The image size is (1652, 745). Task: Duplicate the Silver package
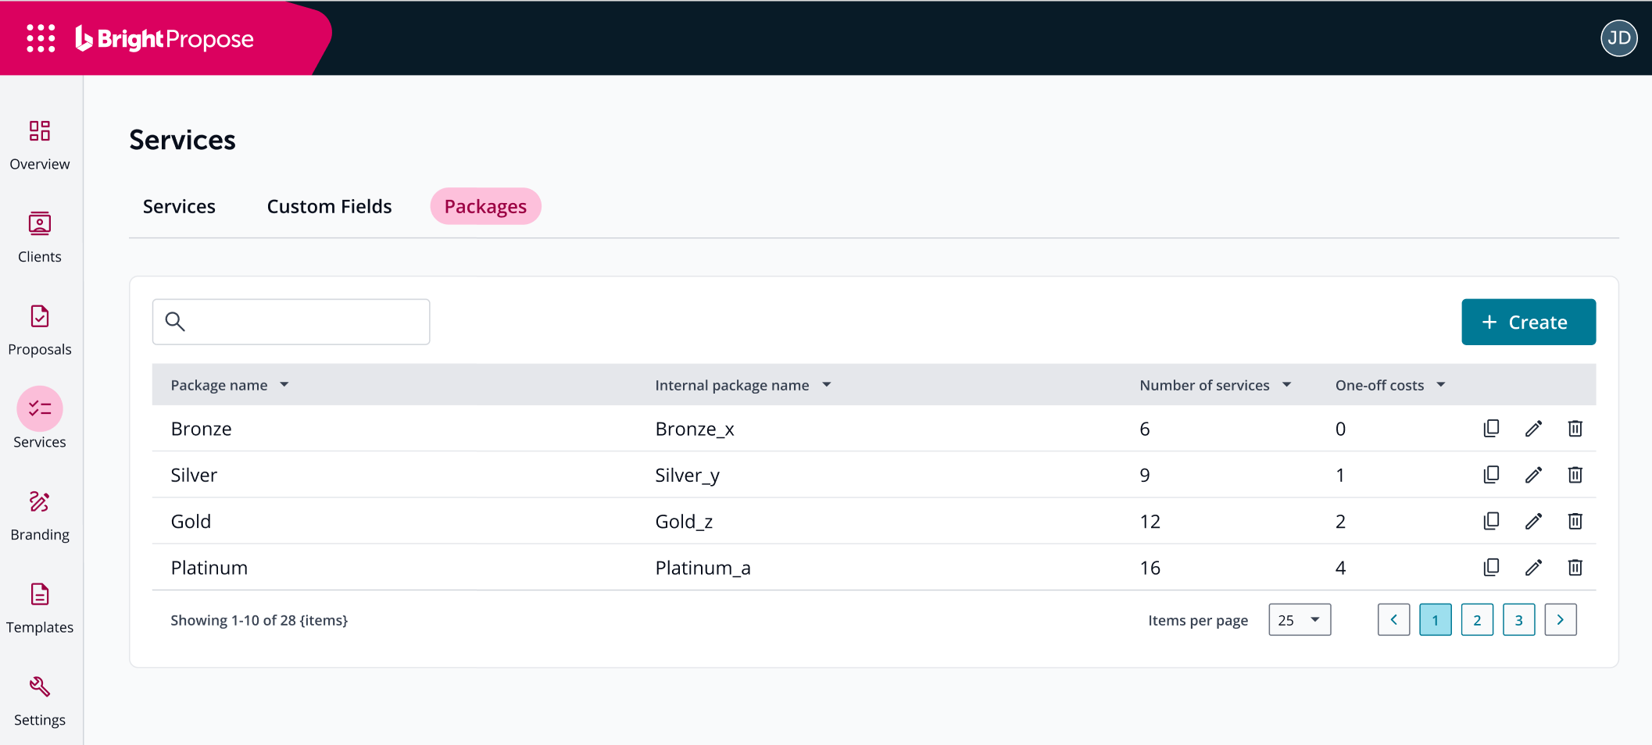tap(1491, 475)
